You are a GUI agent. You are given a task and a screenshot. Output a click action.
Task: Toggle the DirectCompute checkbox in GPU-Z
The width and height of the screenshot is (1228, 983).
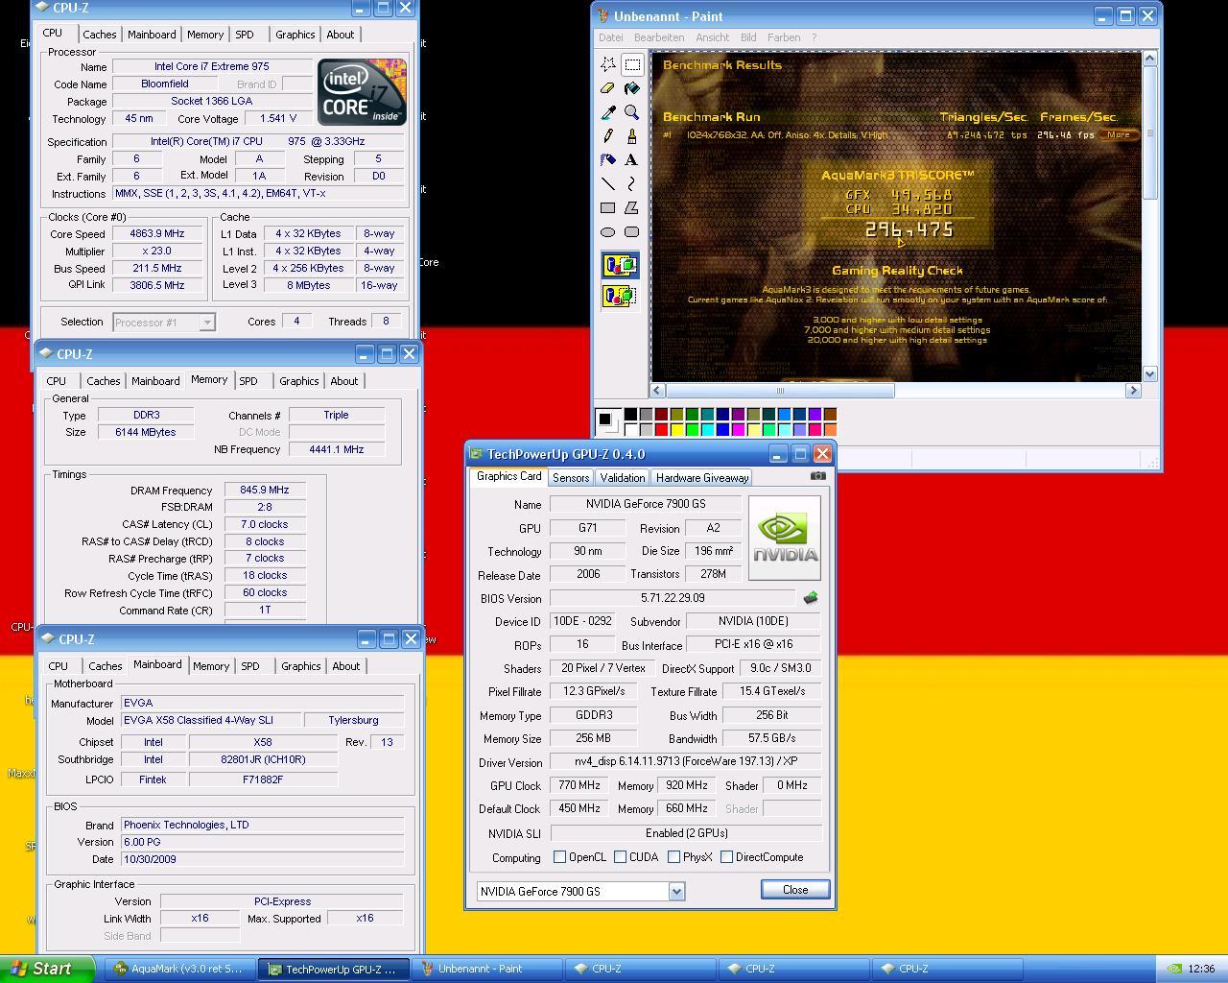[726, 857]
